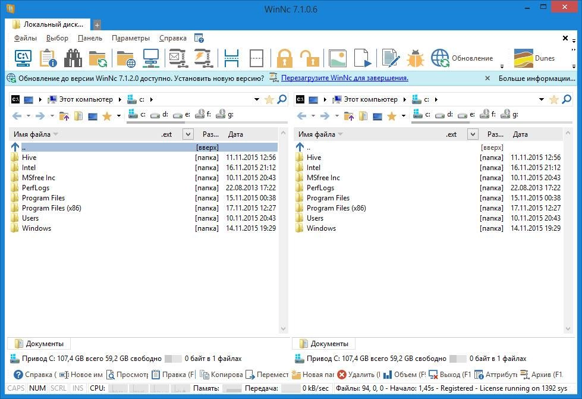Image resolution: width=582 pixels, height=399 pixels.
Task: Open left panel favorites star dropdown arrow
Action: click(x=118, y=116)
